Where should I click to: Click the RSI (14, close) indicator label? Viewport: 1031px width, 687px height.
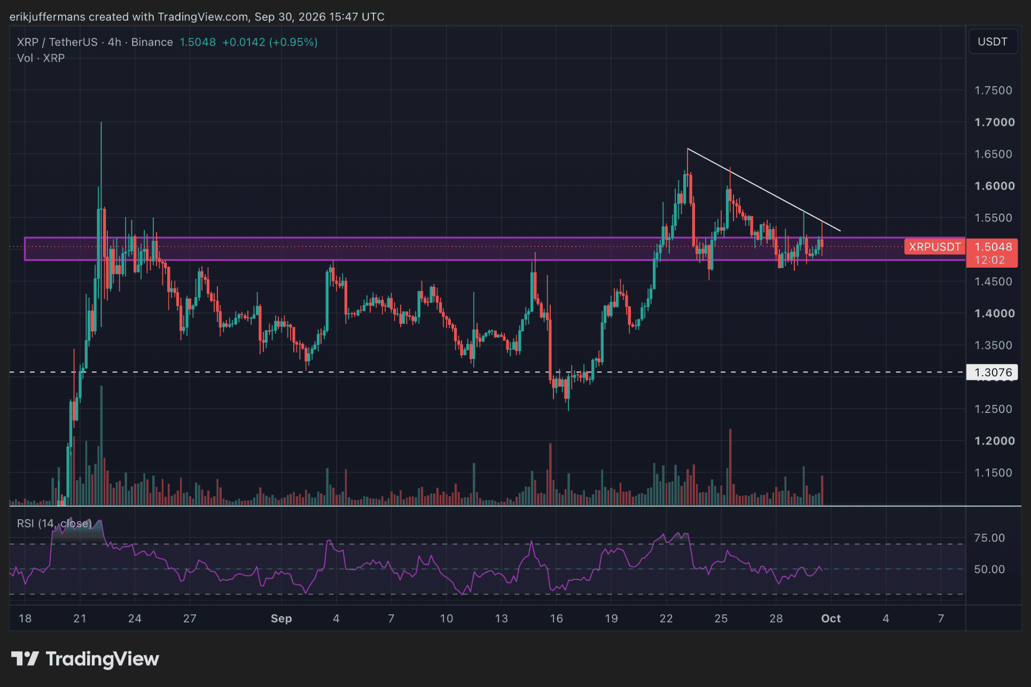tap(54, 524)
